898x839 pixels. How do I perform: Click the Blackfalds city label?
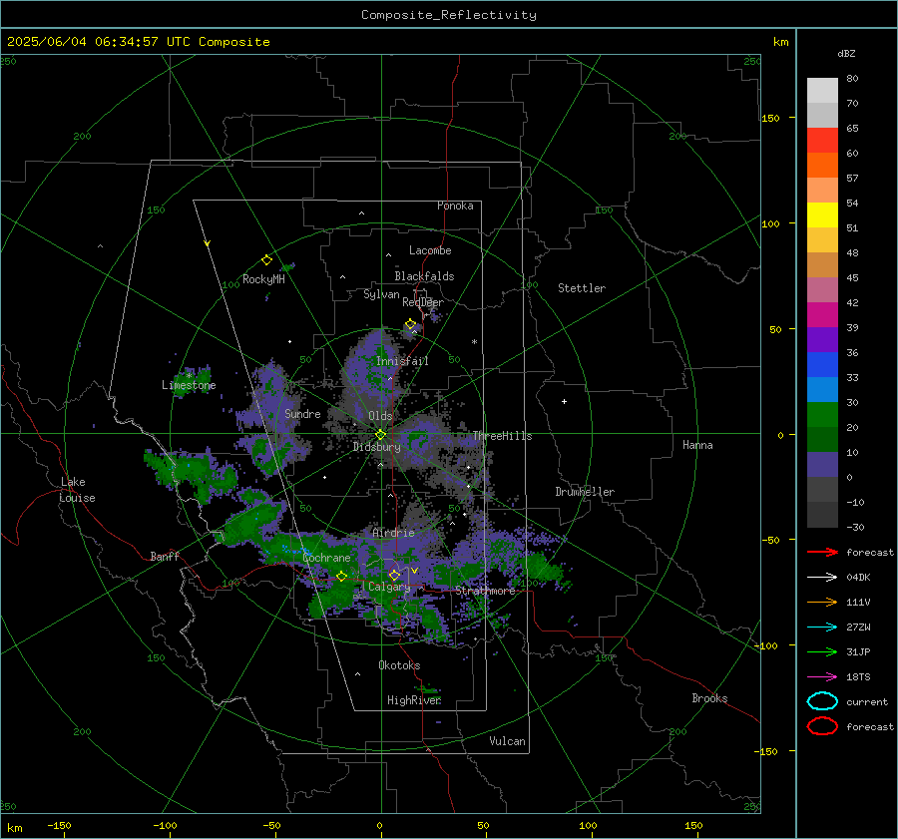[x=424, y=276]
